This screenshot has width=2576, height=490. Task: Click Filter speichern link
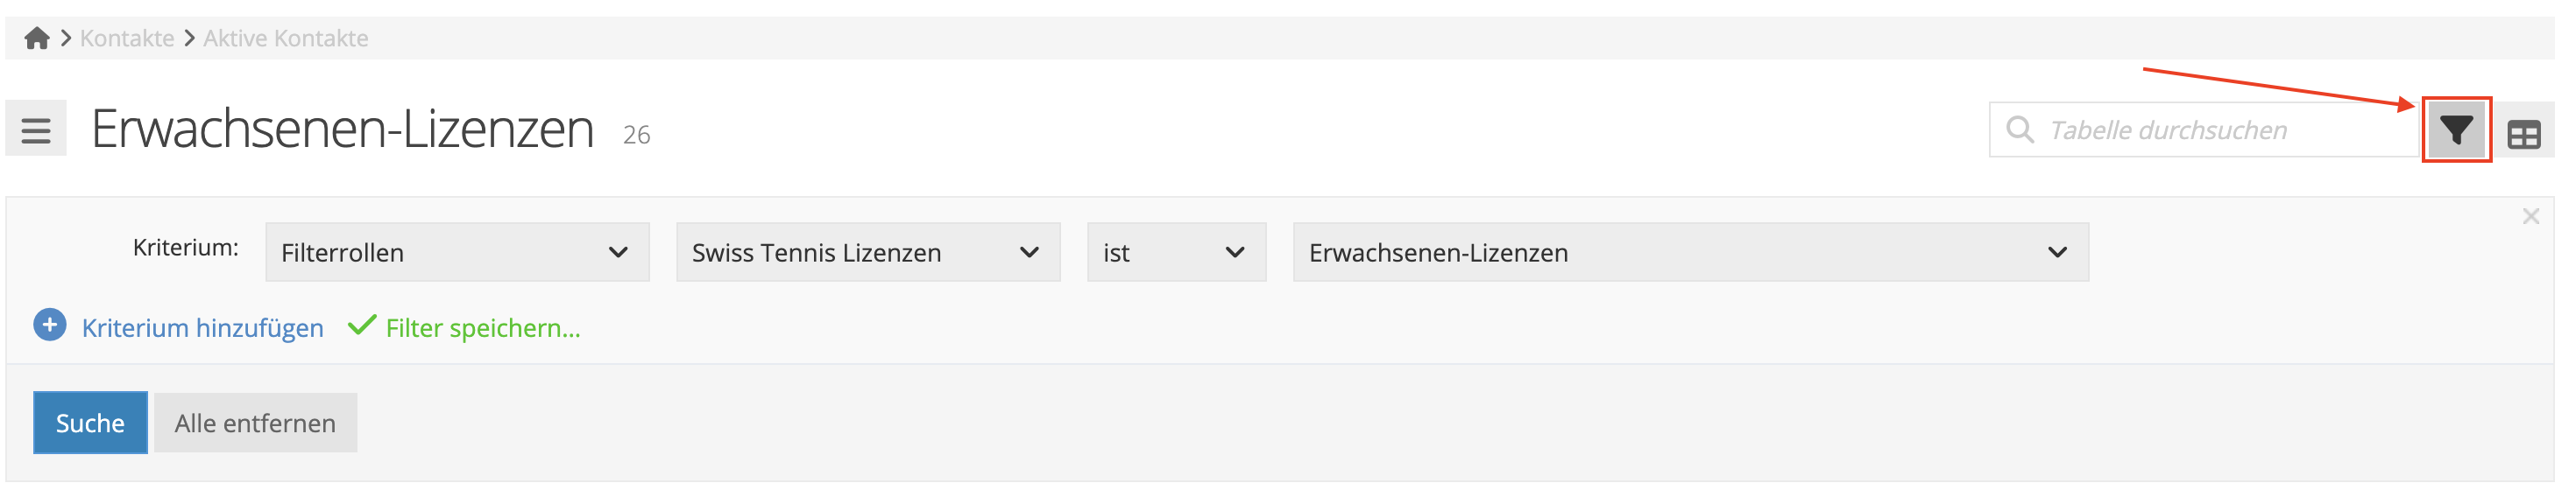[483, 328]
